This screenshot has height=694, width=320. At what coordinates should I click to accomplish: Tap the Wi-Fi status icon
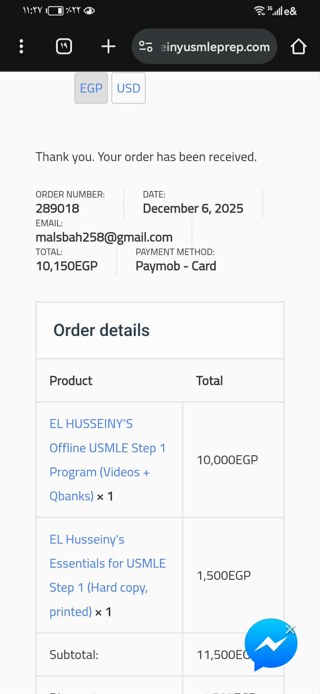[x=259, y=11]
